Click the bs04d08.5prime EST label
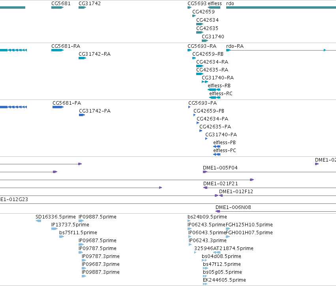Screen dimensions: 336x286 point(221,257)
